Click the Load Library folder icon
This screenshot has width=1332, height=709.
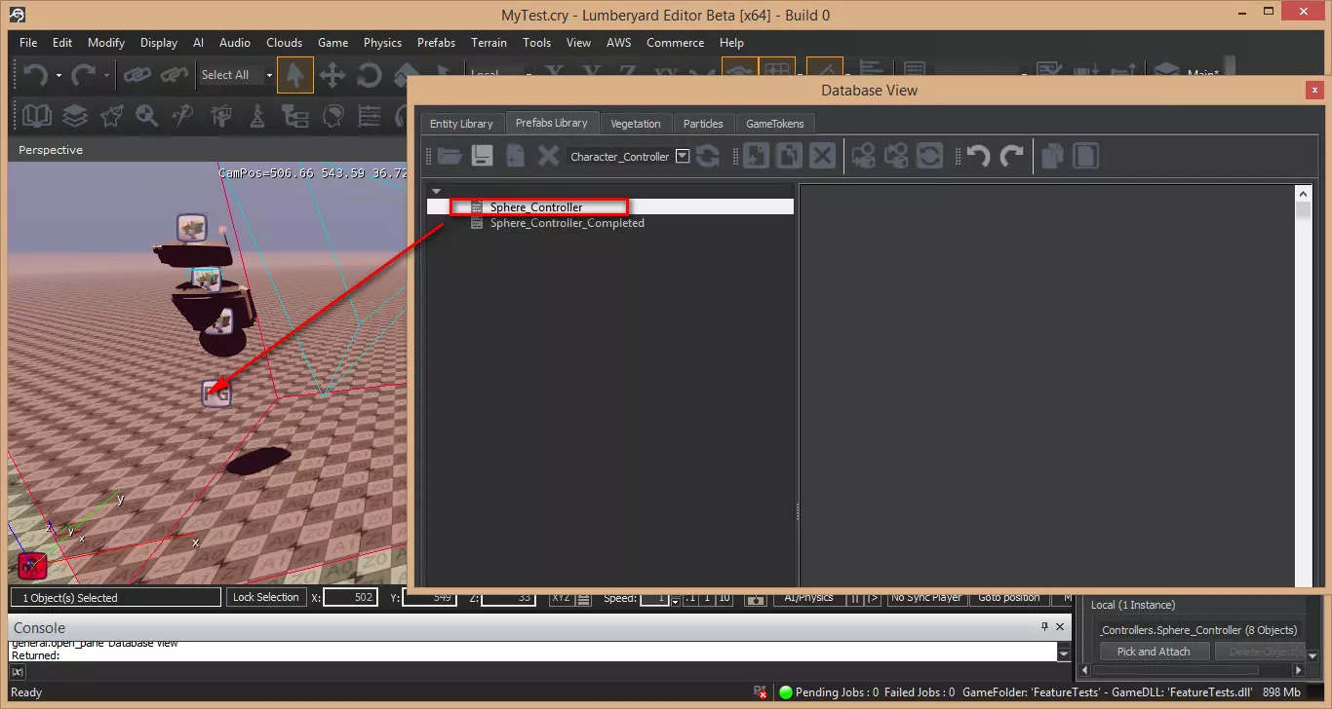pyautogui.click(x=450, y=156)
